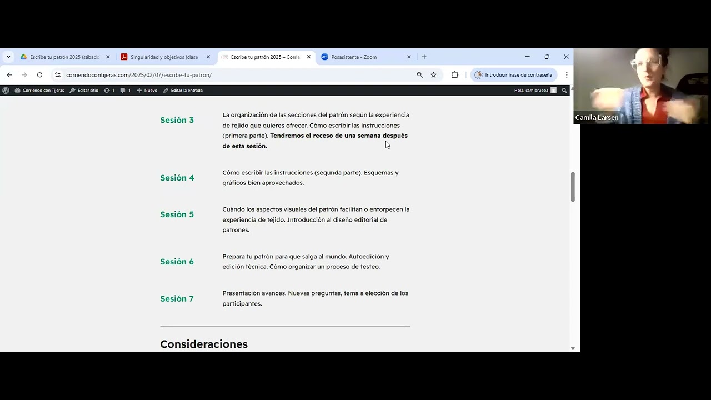Click the 'Sesión 6' heading
This screenshot has width=711, height=400.
[177, 262]
